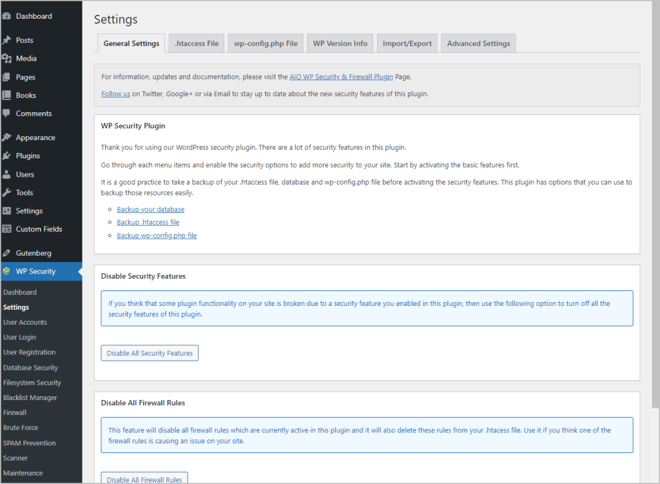Click the WP Security shield icon

coord(6,271)
